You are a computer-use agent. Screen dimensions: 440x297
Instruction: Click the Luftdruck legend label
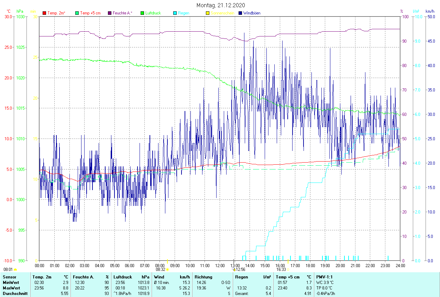[x=153, y=13]
